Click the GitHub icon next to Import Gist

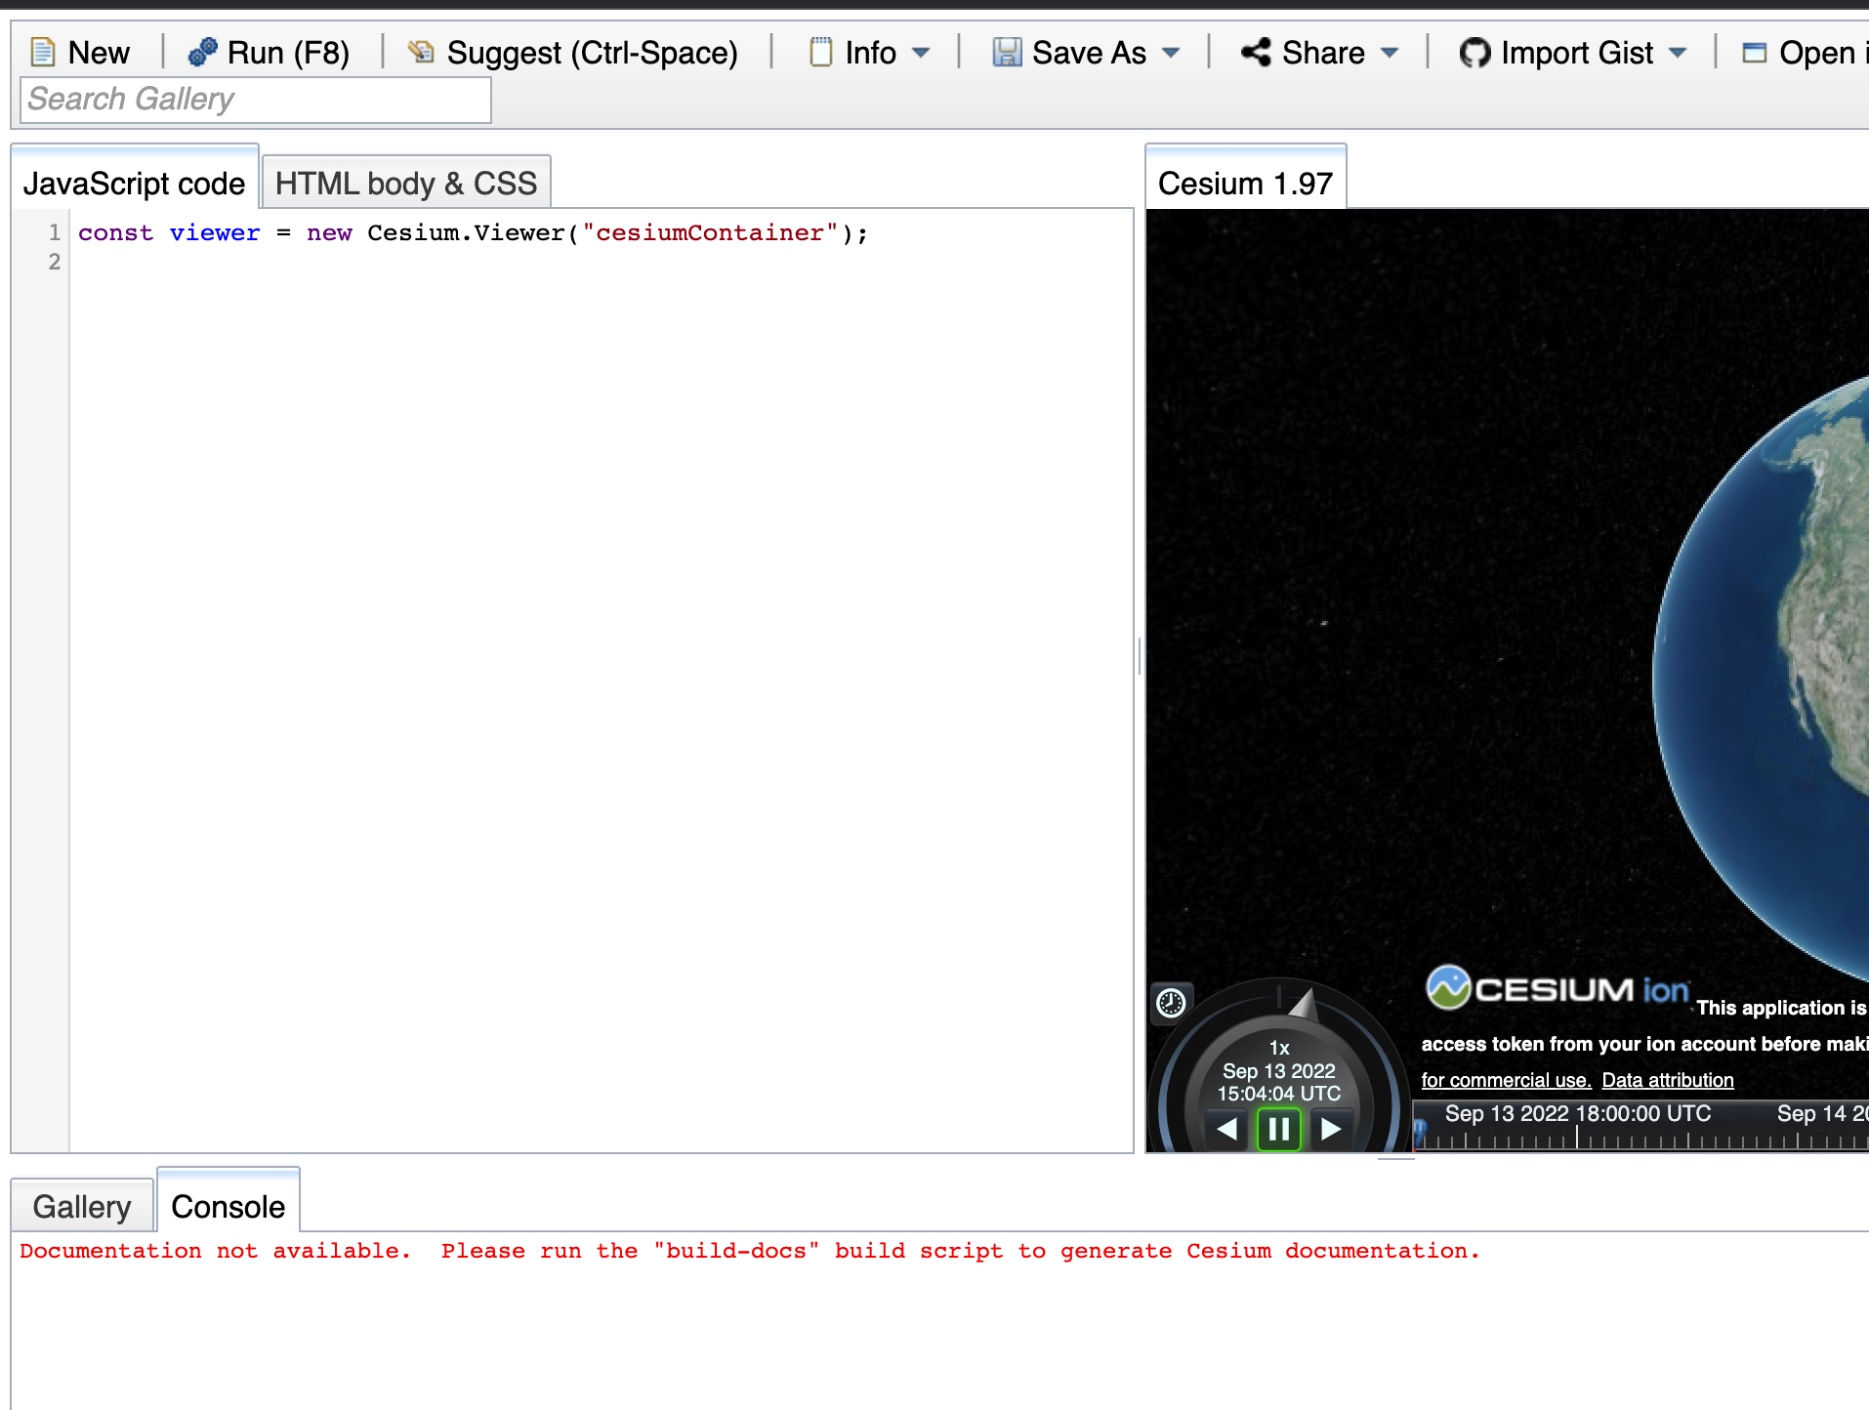1476,52
